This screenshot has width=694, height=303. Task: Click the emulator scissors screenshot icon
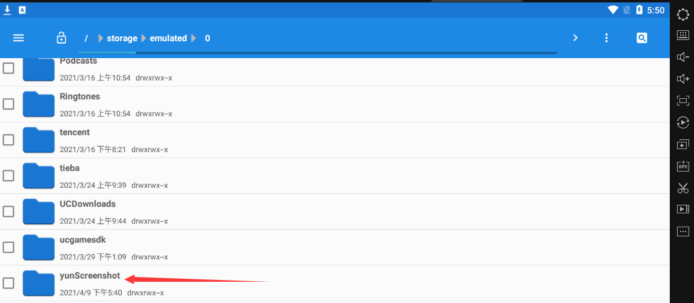tap(683, 188)
